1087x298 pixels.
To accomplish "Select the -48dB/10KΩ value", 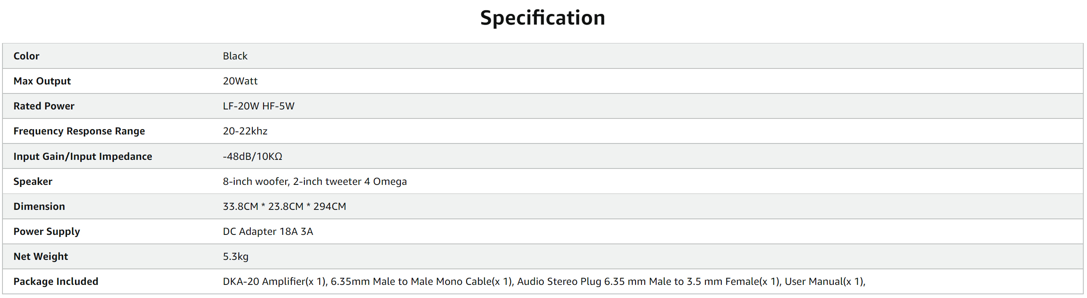I will coord(252,156).
